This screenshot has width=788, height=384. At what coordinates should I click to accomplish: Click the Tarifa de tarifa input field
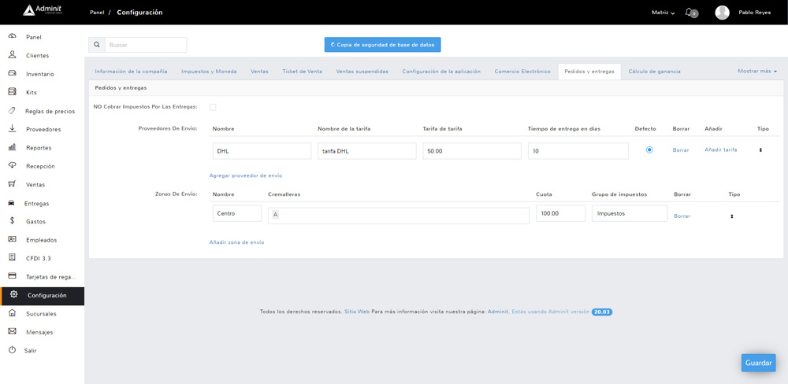(471, 151)
